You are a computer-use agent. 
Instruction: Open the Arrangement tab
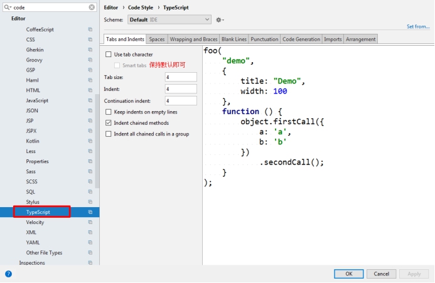coord(361,39)
